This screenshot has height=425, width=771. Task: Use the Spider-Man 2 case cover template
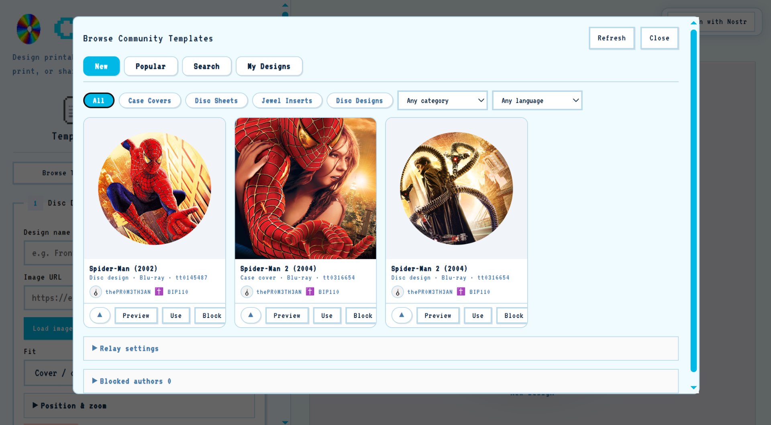(x=327, y=316)
